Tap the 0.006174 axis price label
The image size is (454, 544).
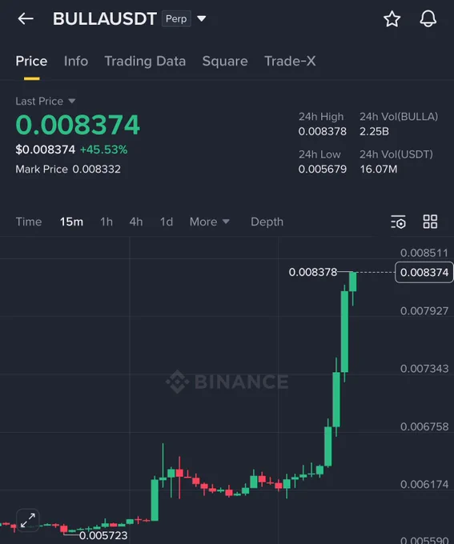coord(424,484)
